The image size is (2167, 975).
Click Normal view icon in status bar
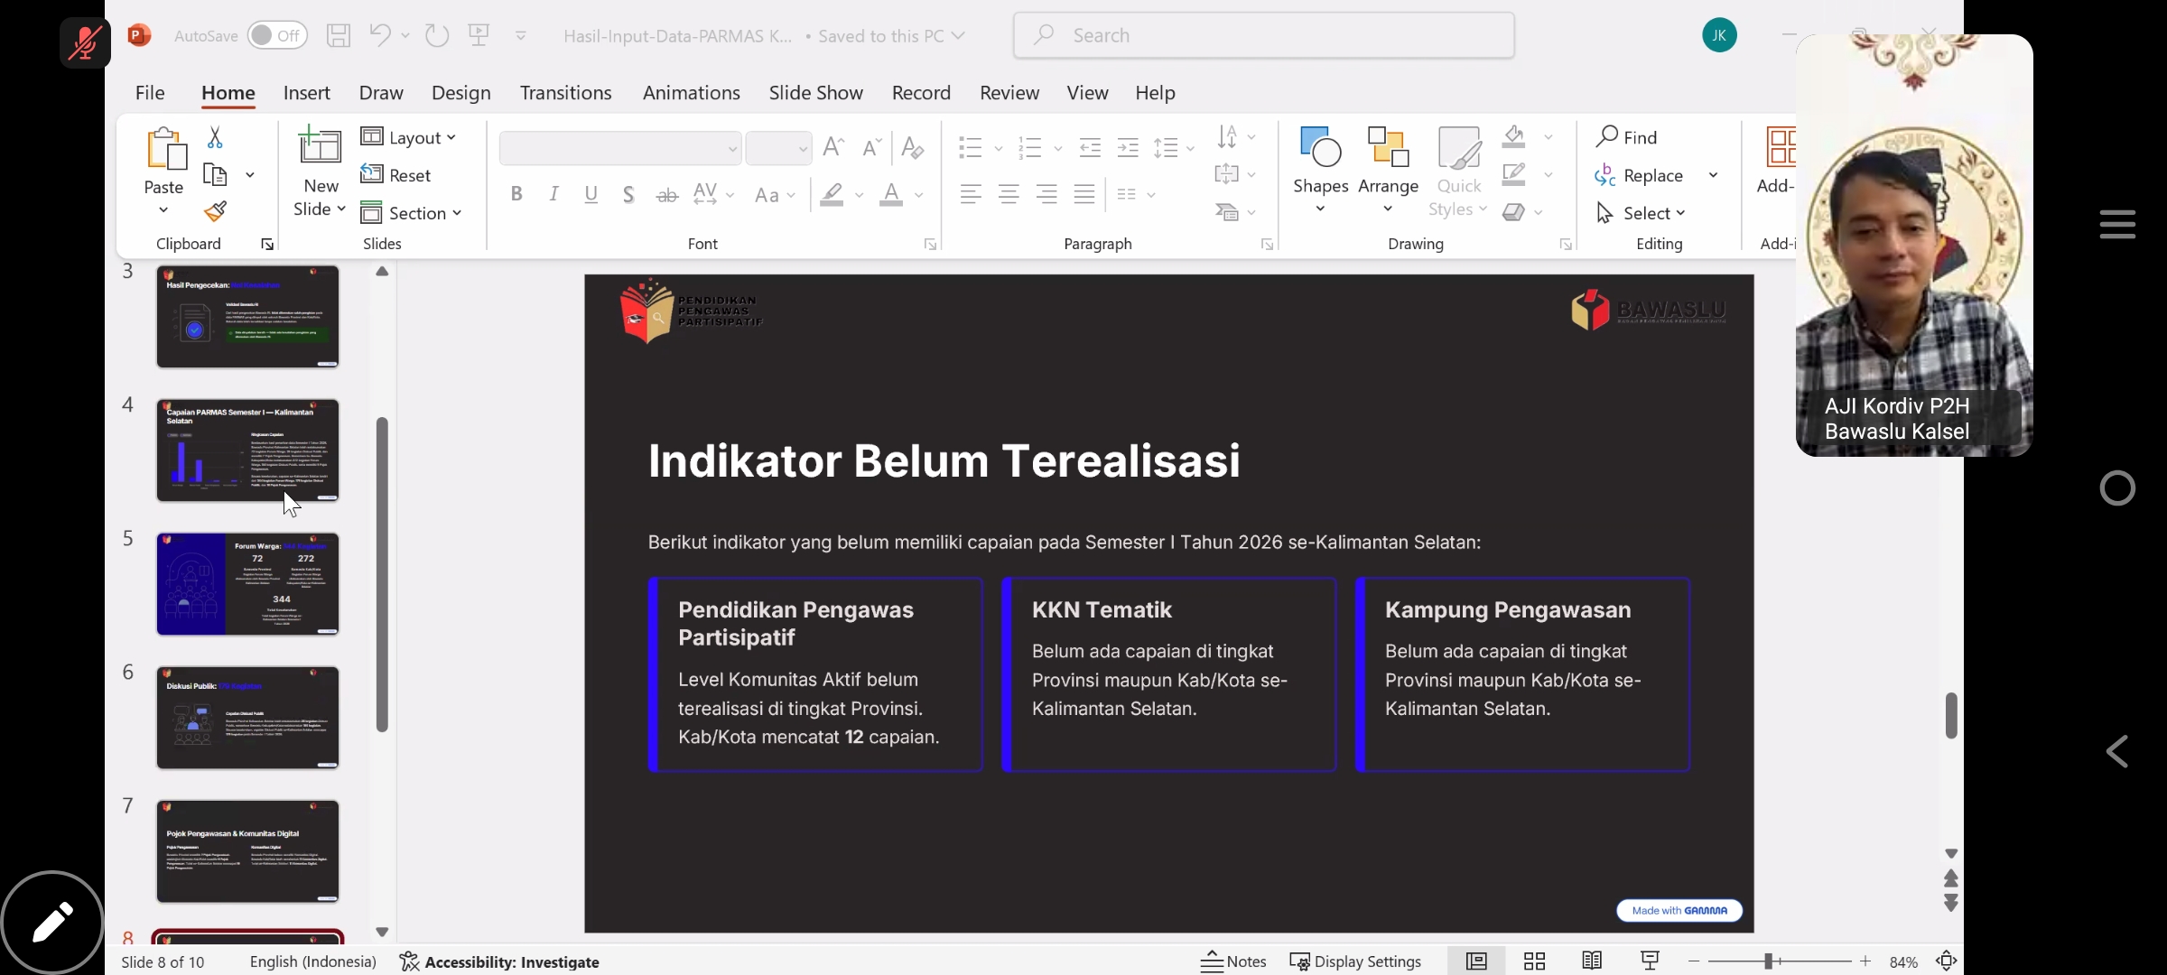coord(1476,961)
